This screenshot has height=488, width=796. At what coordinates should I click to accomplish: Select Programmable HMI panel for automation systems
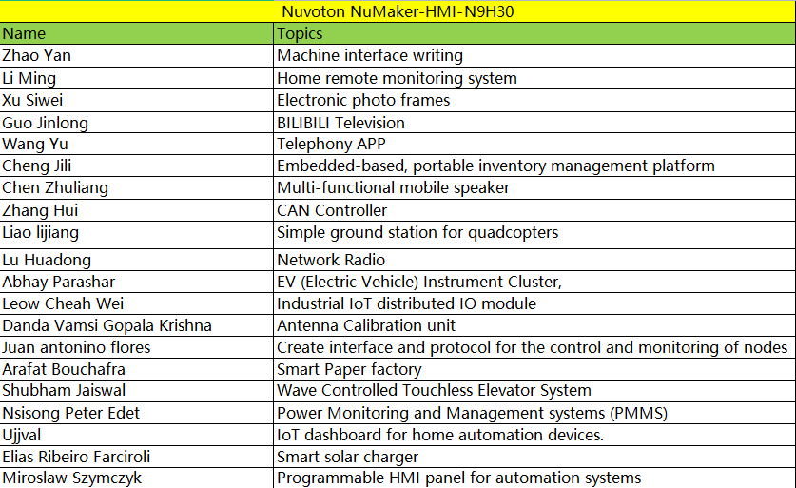click(534, 478)
